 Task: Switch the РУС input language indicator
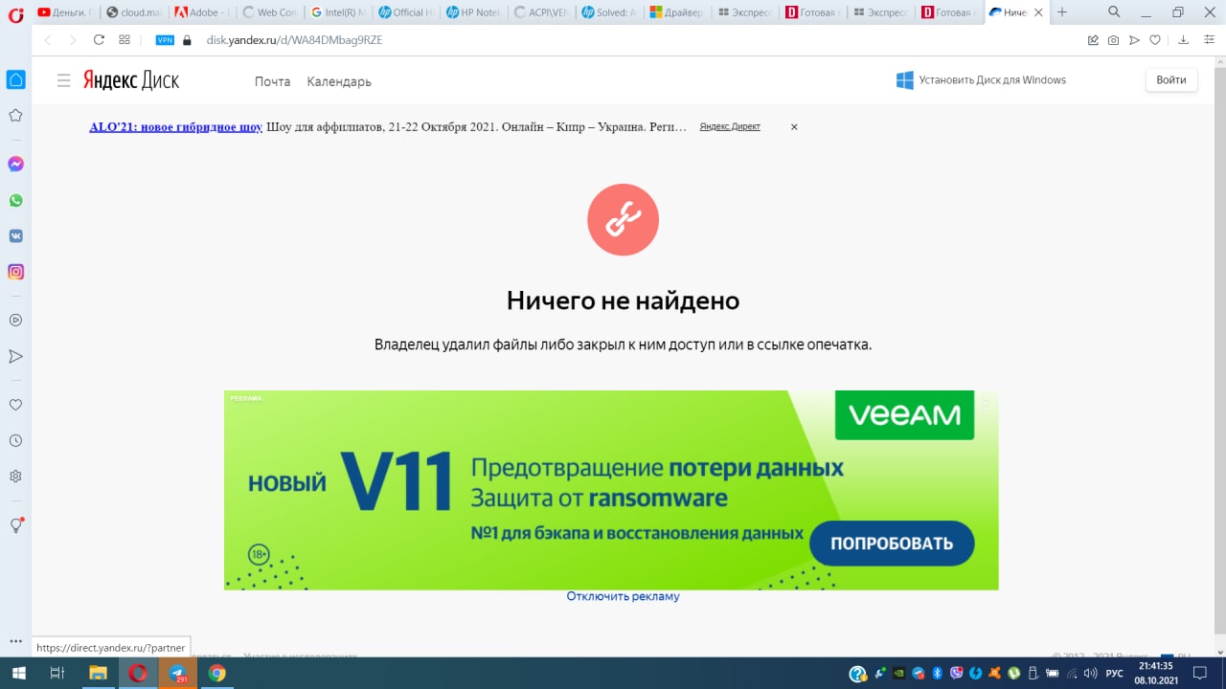click(x=1115, y=674)
